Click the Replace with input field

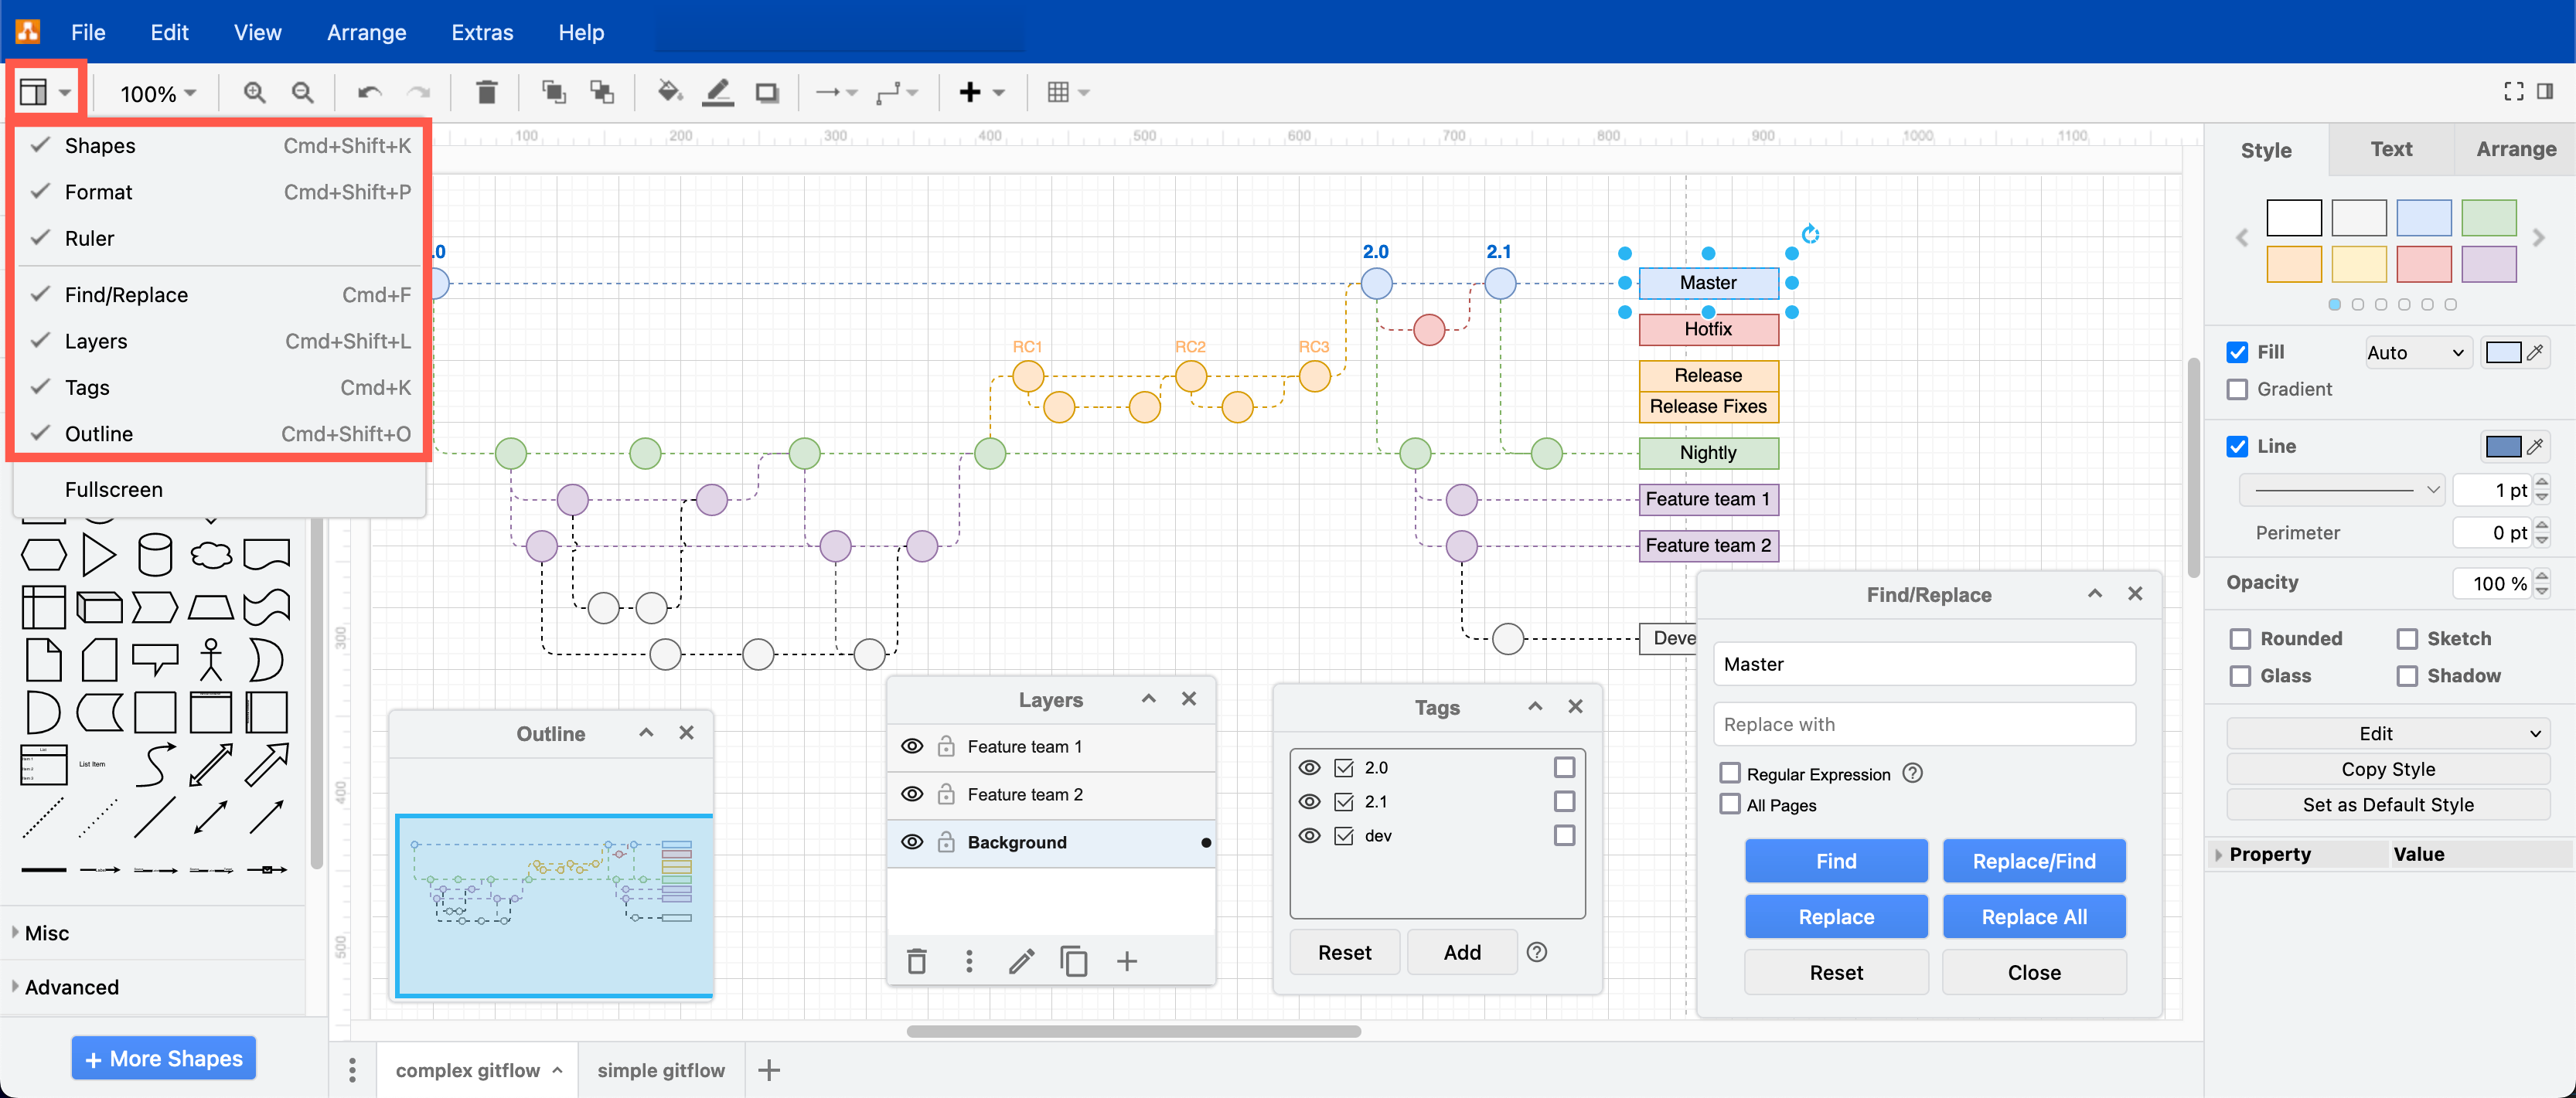coord(1922,723)
